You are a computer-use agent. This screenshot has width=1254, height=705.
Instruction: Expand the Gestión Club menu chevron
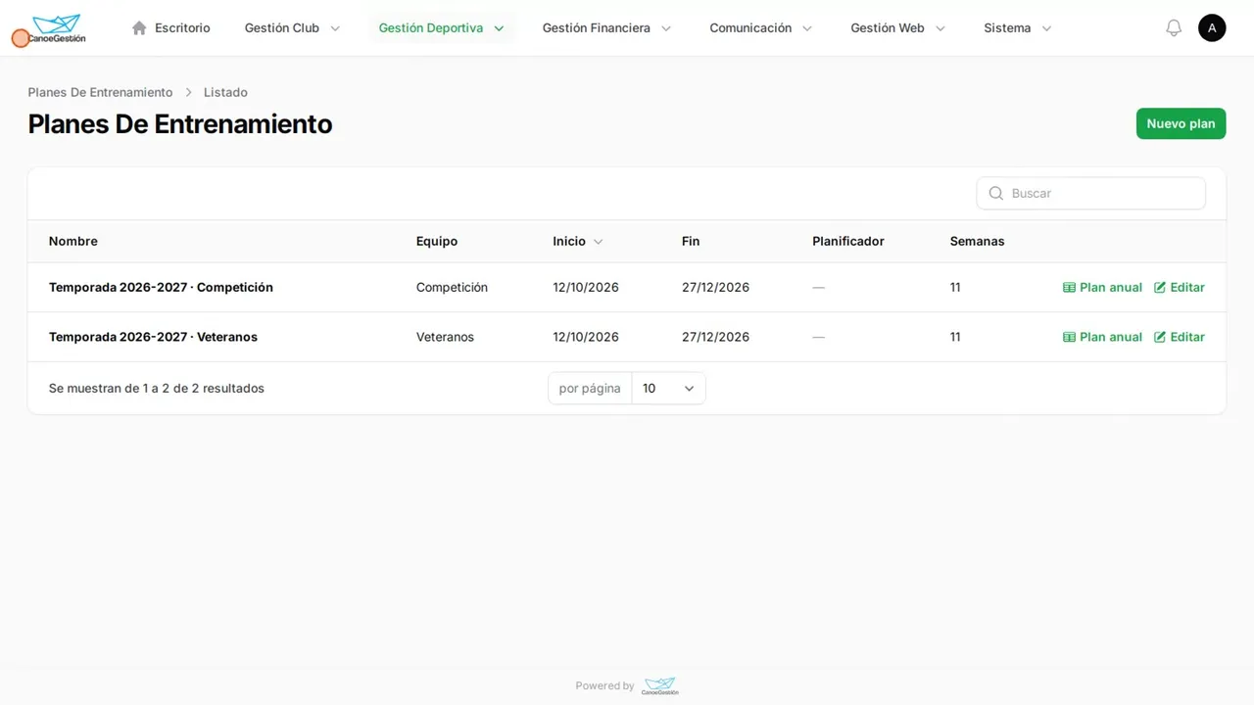click(x=335, y=28)
